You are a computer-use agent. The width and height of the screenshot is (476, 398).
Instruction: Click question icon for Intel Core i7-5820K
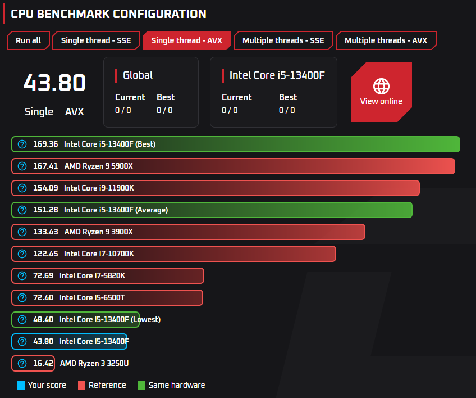[22, 275]
